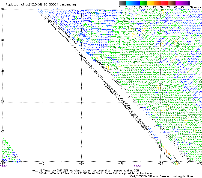Image resolution: width=202 pixels, height=178 pixels.
Task: Click the '>50 knots' legend label
Action: 194,7
